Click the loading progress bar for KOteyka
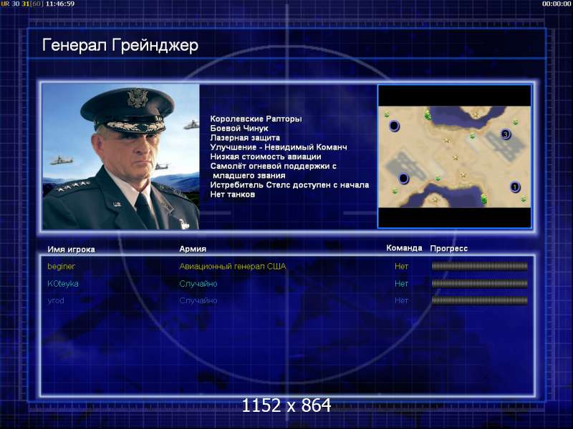Screen dimensions: 573x429 [x=479, y=283]
